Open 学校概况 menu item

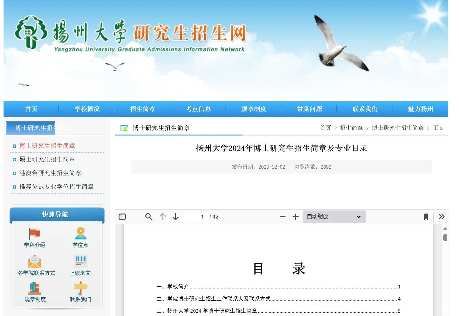87,109
